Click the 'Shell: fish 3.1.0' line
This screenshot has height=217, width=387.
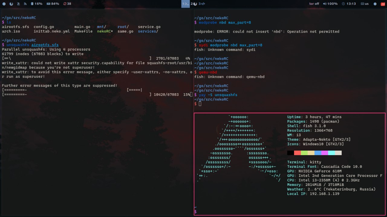coord(307,126)
